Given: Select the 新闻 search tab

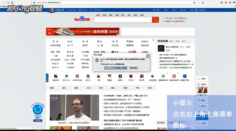Looking at the screenshot, I should pyautogui.click(x=104, y=15).
